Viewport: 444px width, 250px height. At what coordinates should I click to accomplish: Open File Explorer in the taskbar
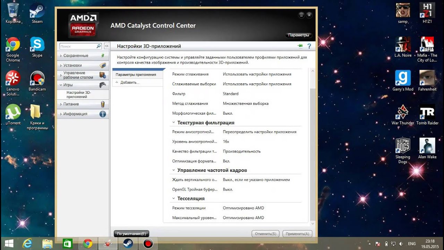(47, 244)
